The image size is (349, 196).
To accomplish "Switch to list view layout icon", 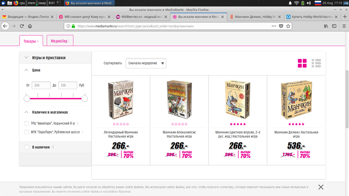I will click(316, 63).
